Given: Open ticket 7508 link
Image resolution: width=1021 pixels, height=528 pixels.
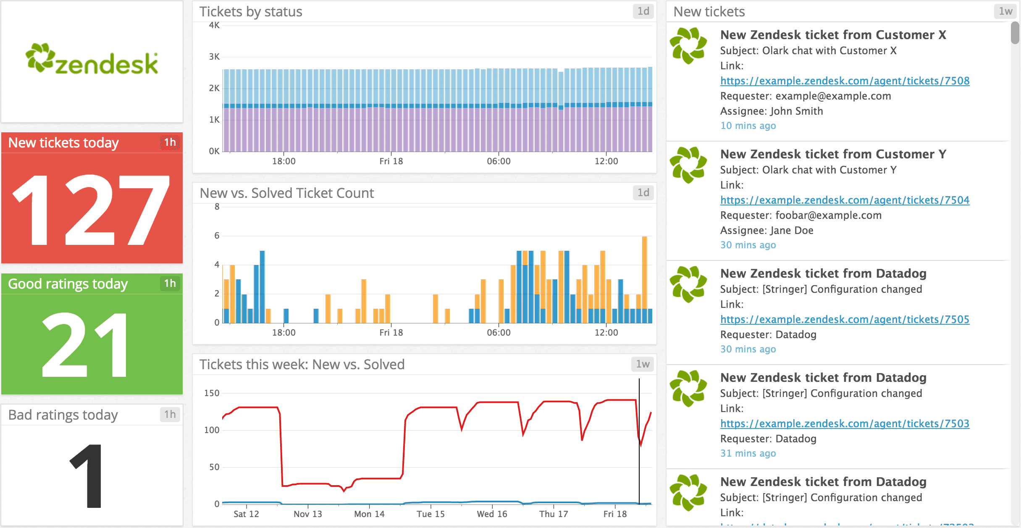Looking at the screenshot, I should click(x=845, y=81).
